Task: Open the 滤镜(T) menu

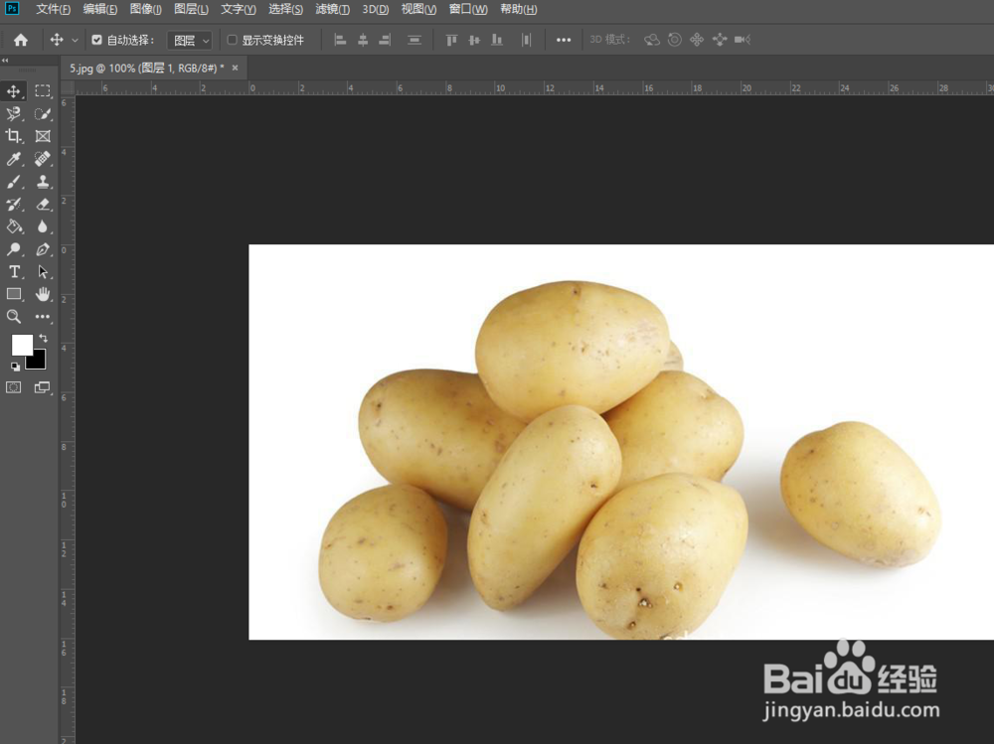Action: click(x=333, y=10)
